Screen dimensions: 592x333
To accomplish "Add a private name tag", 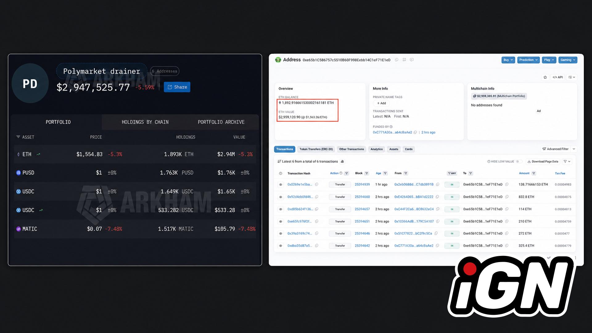I will pos(381,103).
